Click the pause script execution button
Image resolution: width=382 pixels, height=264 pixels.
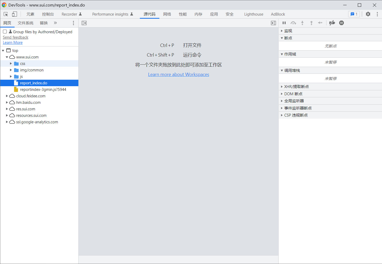click(x=284, y=23)
